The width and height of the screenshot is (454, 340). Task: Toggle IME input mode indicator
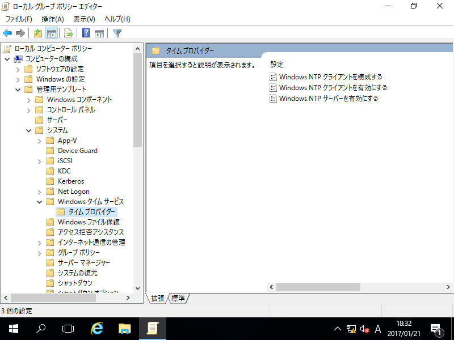[x=377, y=329]
